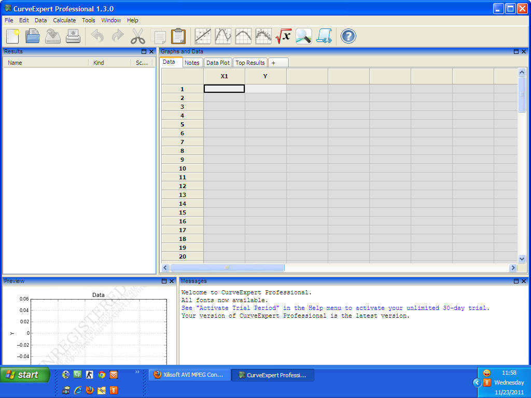Undock the Graphs and Data panel

[x=516, y=51]
